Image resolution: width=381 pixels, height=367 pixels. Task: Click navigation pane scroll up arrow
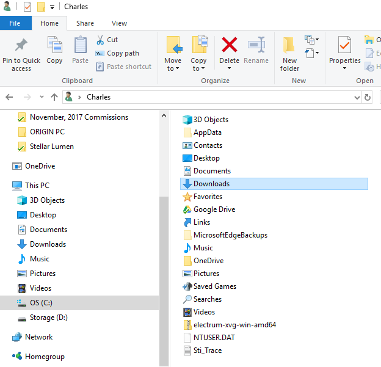click(x=164, y=115)
